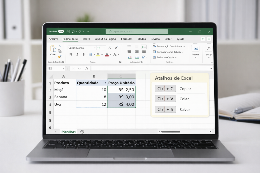Toggle italic I formatting
Screen dimensions: 260x173
coord(77,54)
